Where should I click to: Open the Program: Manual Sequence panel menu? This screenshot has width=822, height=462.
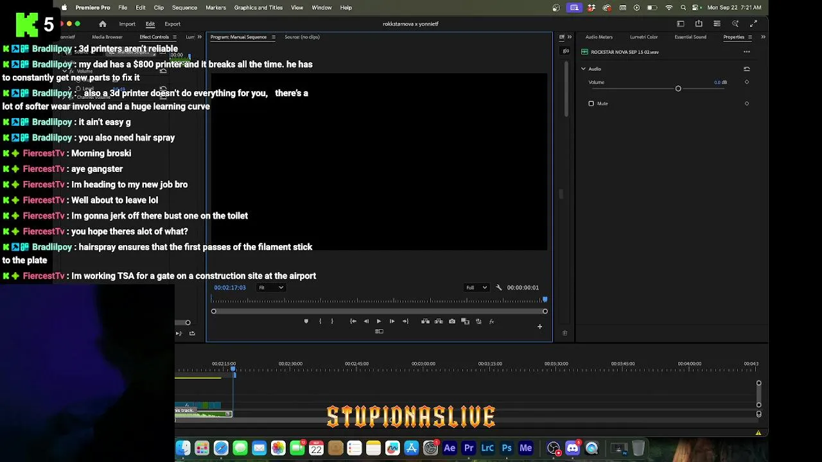(x=273, y=37)
